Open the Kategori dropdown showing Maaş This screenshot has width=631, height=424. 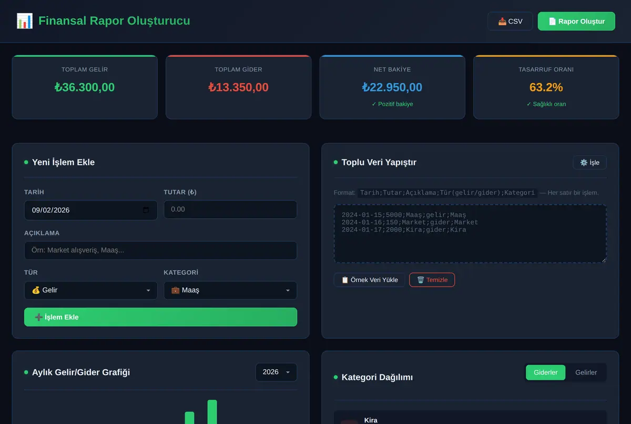230,290
